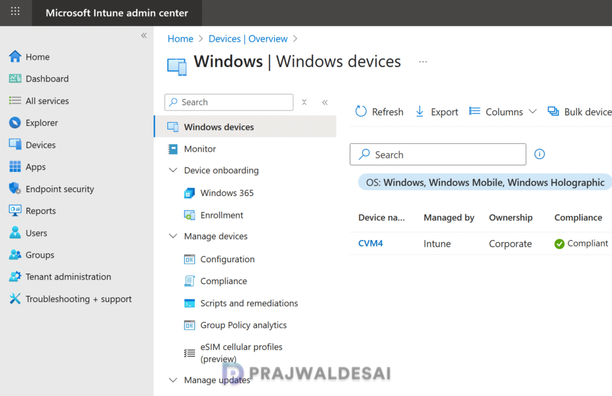Screen dimensions: 612x396
Task: Click the All services list icon
Action: [15, 101]
